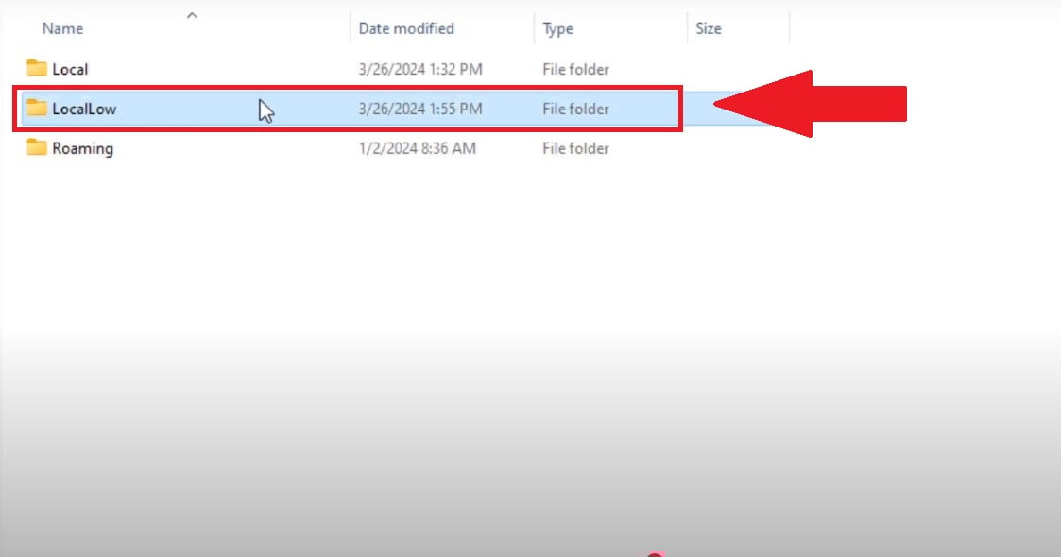1061x557 pixels.
Task: Click Roaming's date 1/2/2024 8:36 AM
Action: [x=417, y=148]
